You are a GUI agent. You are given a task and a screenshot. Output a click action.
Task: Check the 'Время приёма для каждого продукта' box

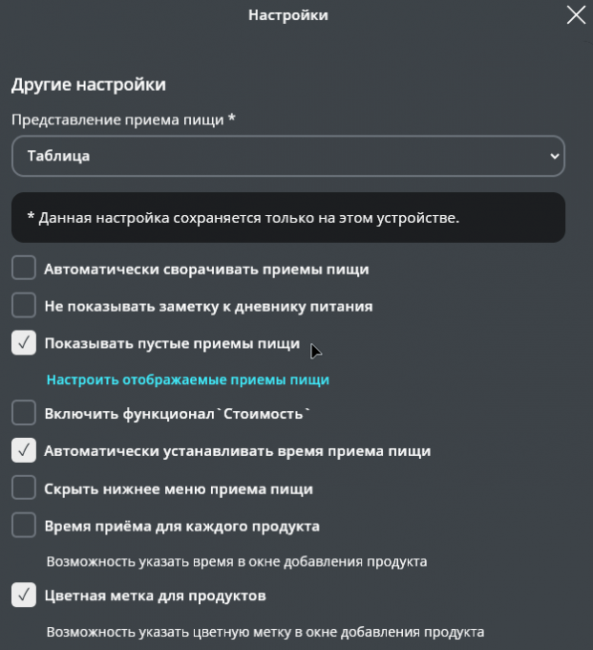(24, 526)
